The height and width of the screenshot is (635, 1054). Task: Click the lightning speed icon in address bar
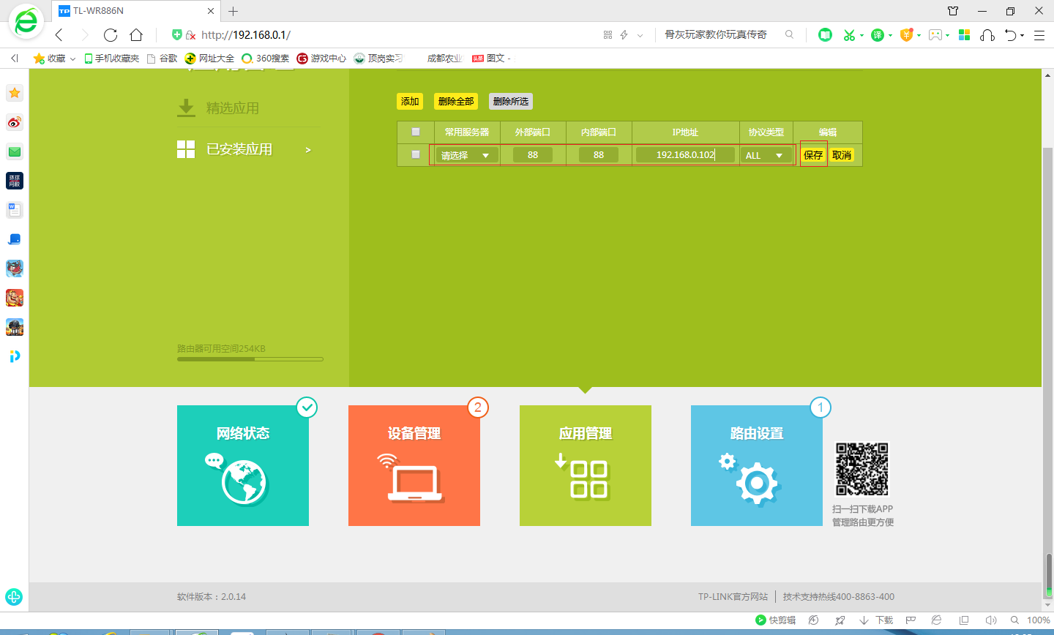[x=624, y=34]
